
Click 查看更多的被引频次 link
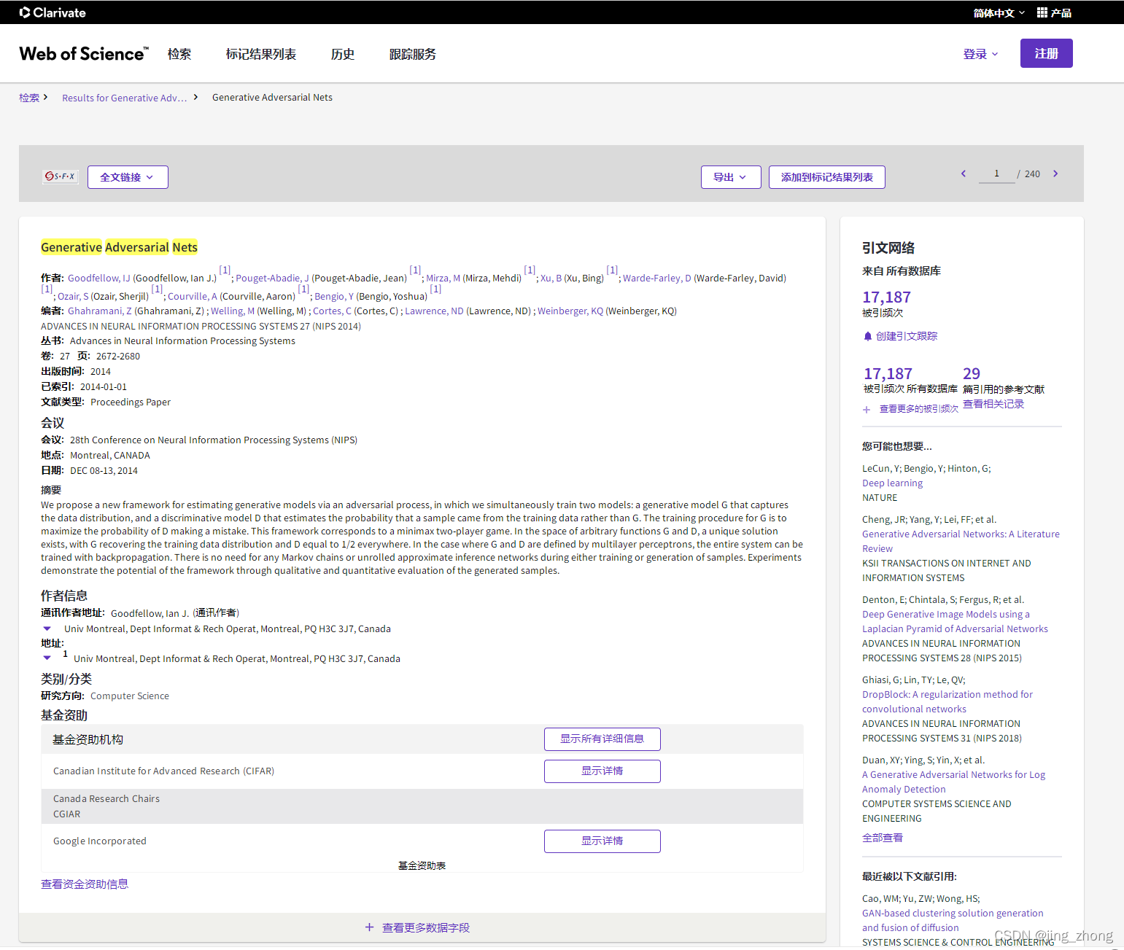tap(918, 409)
